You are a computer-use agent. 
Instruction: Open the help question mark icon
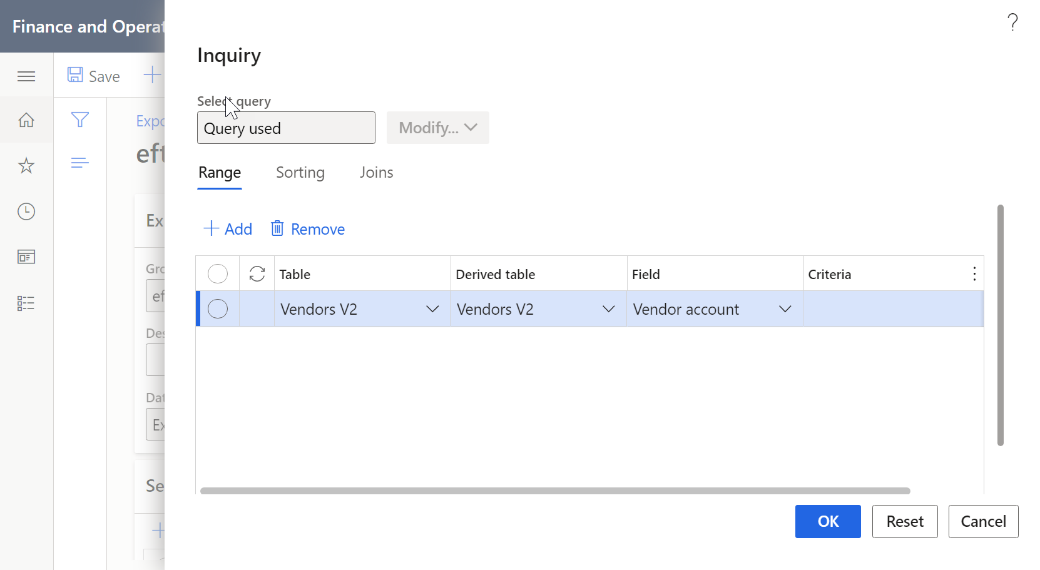[x=1012, y=23]
